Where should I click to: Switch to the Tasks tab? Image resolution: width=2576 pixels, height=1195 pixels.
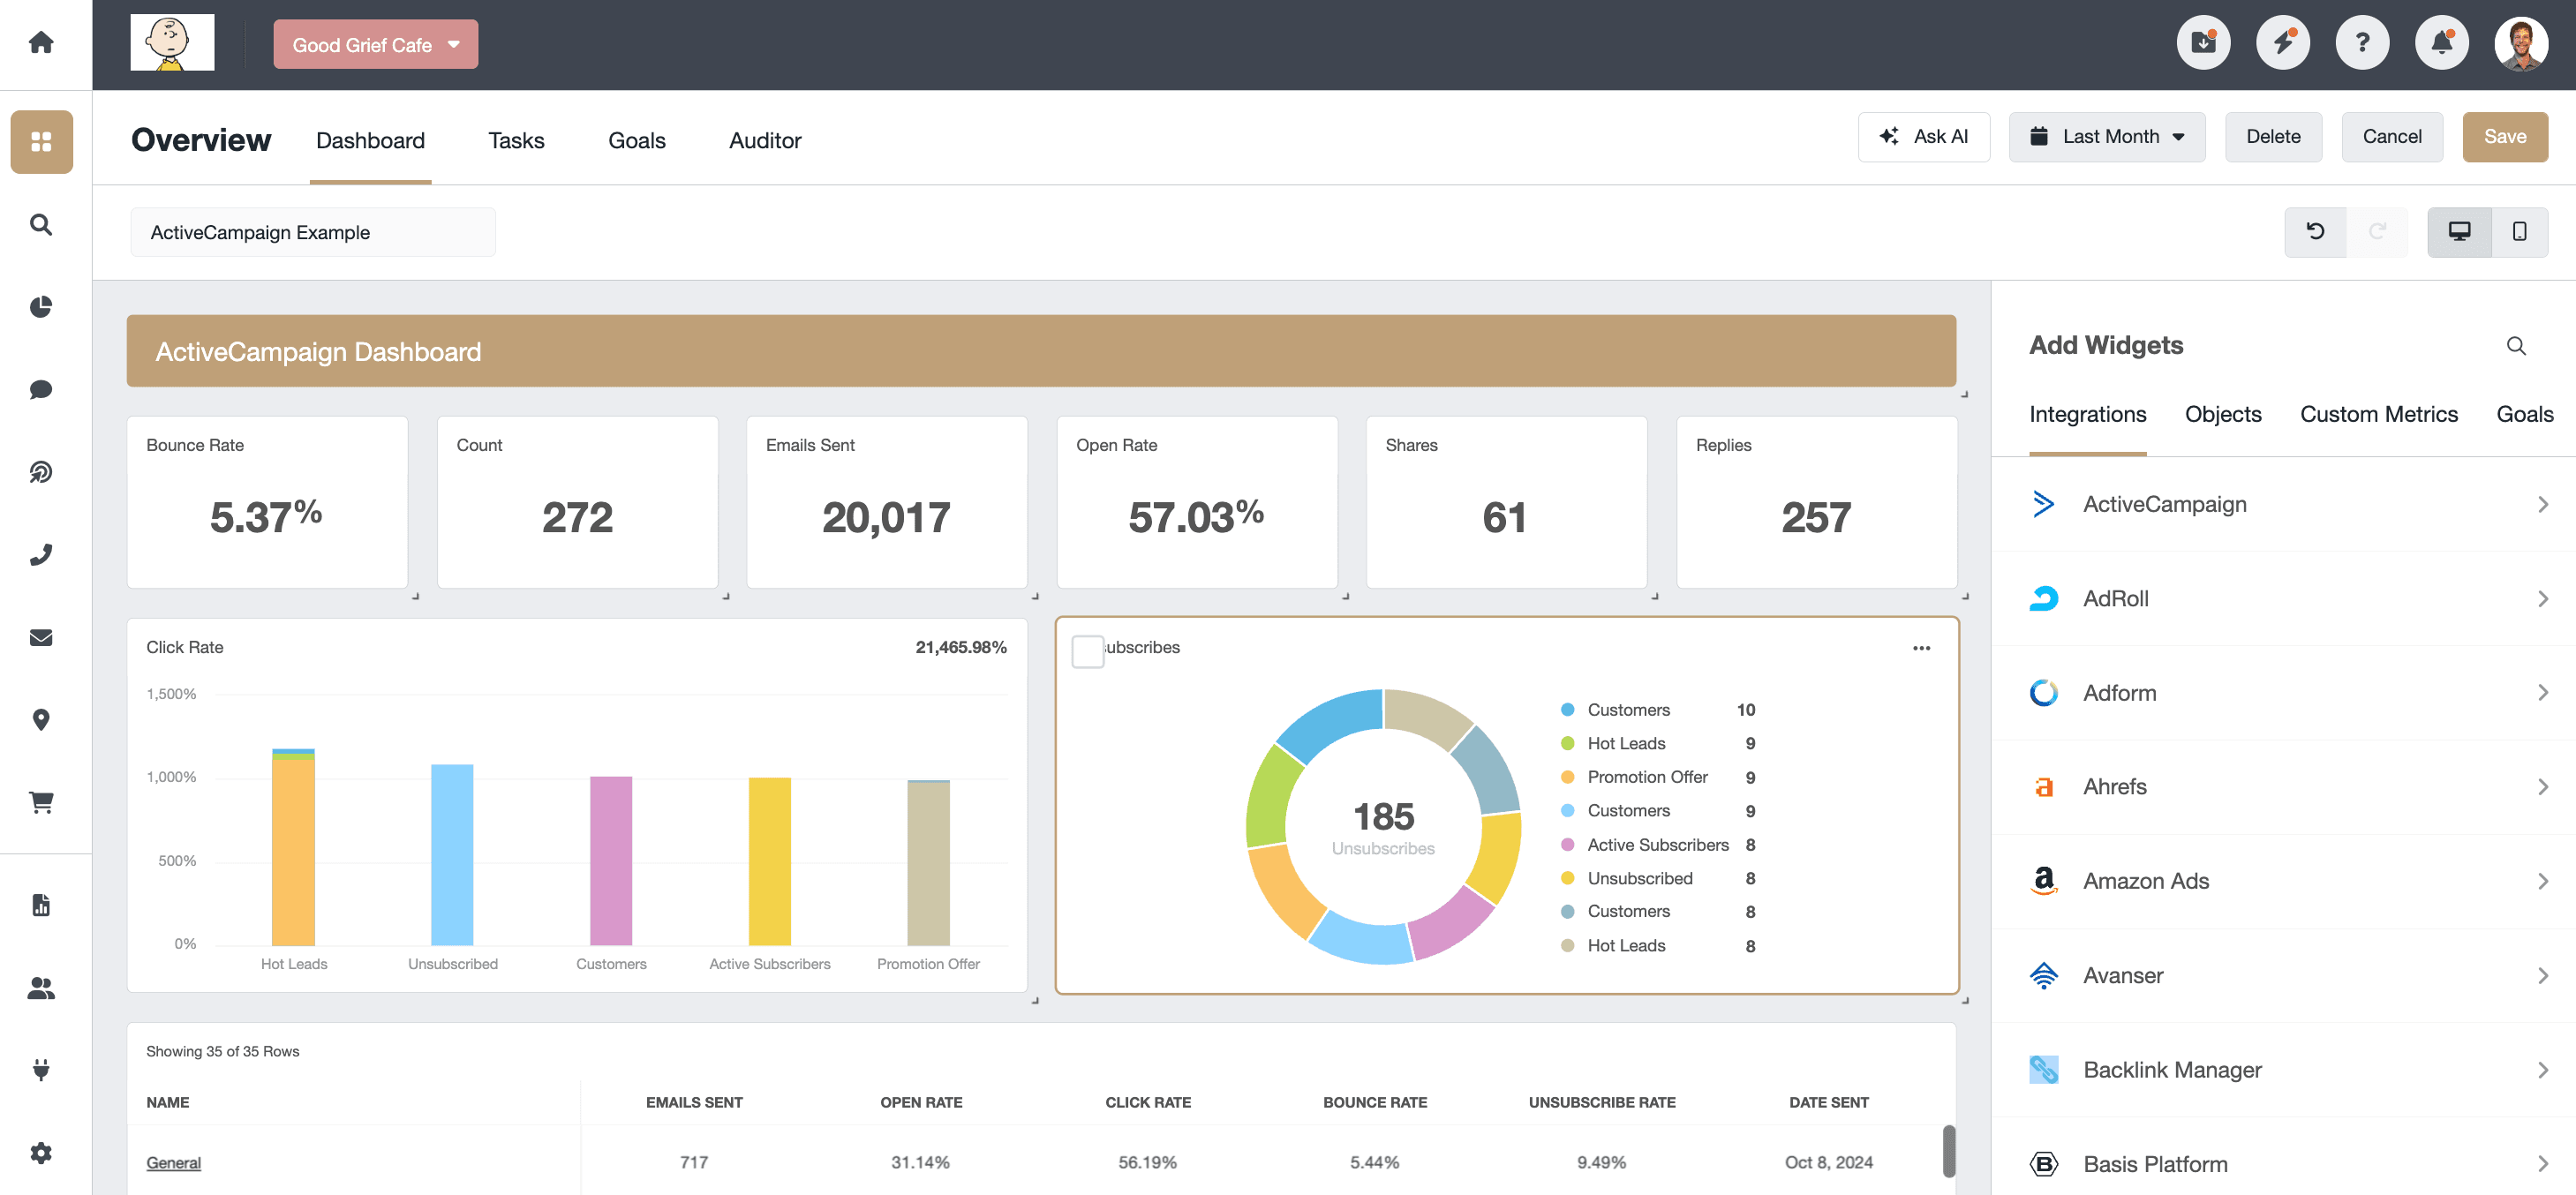(x=516, y=140)
